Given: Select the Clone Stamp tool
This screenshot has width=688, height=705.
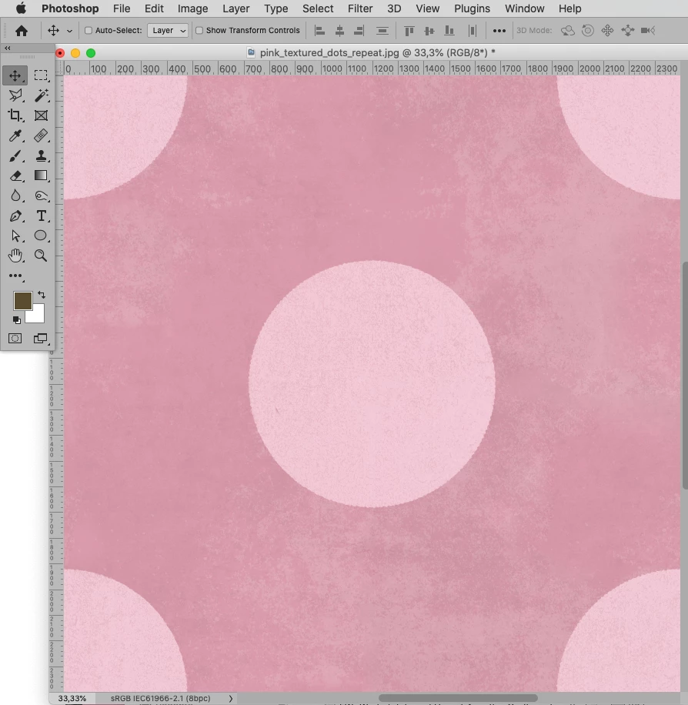Looking at the screenshot, I should (x=41, y=155).
